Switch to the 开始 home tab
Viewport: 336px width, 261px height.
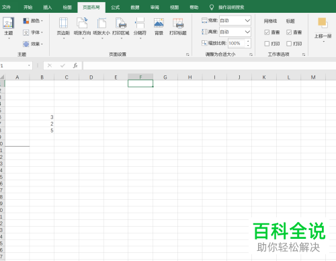[28, 7]
